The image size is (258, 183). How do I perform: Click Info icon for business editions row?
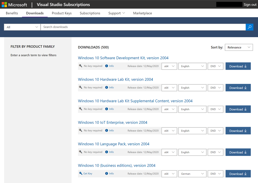click(x=107, y=173)
